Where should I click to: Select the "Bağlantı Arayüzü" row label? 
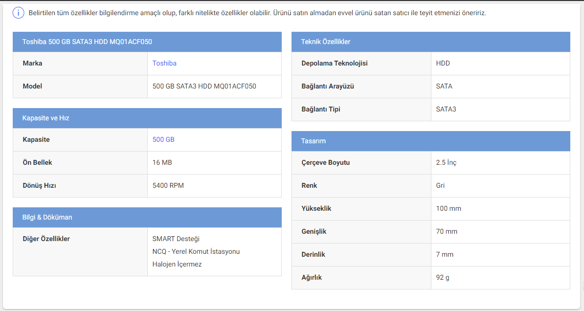pyautogui.click(x=328, y=87)
